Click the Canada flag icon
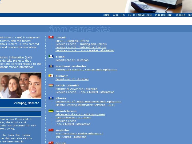Screen dimensions: 192x144 tap(51, 37)
